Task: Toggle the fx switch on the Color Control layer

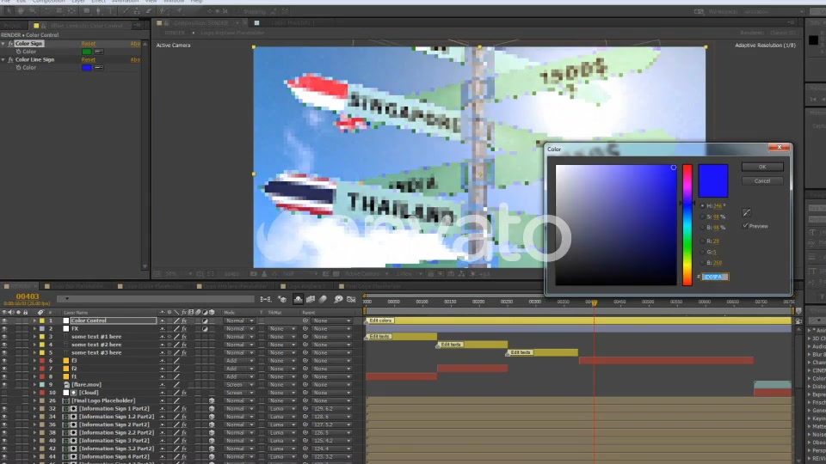Action: point(184,321)
